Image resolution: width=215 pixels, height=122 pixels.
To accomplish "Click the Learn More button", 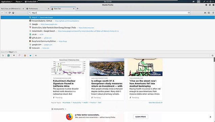I will tap(141, 117).
